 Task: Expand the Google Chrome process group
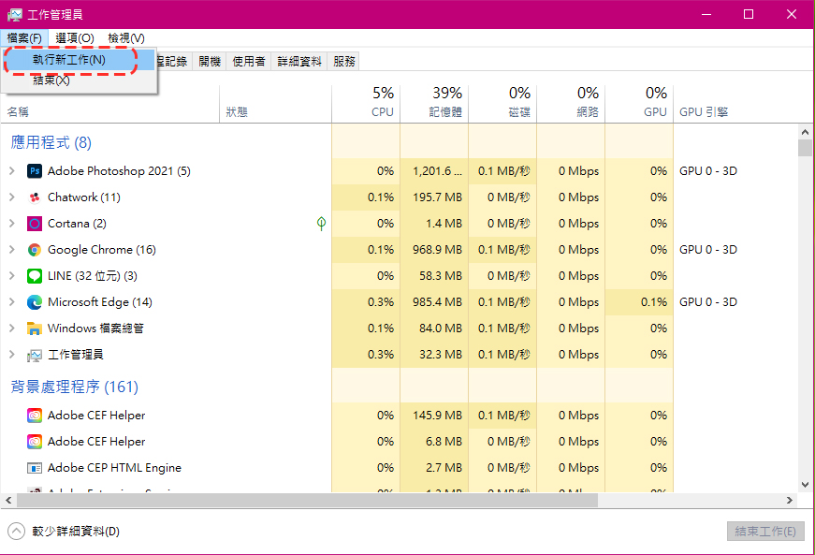pyautogui.click(x=12, y=250)
